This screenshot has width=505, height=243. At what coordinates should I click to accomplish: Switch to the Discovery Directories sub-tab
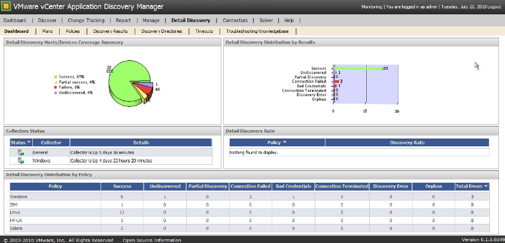[162, 31]
